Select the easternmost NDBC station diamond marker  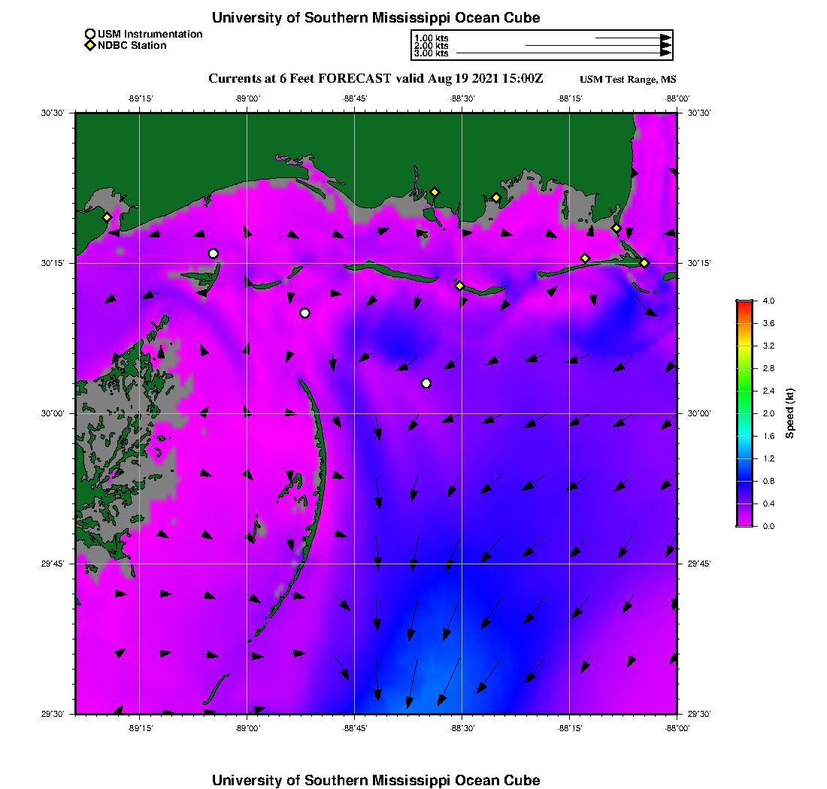644,262
